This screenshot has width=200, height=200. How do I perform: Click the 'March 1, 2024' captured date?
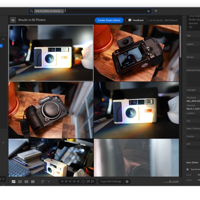click(193, 109)
